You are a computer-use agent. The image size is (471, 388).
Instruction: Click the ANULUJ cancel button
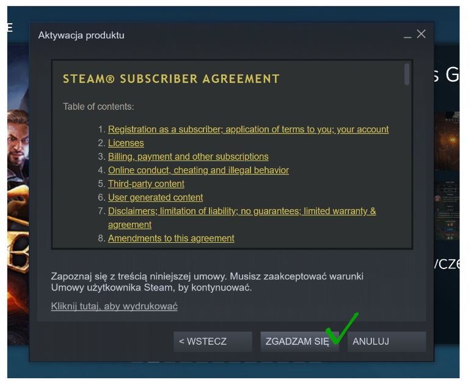(387, 342)
